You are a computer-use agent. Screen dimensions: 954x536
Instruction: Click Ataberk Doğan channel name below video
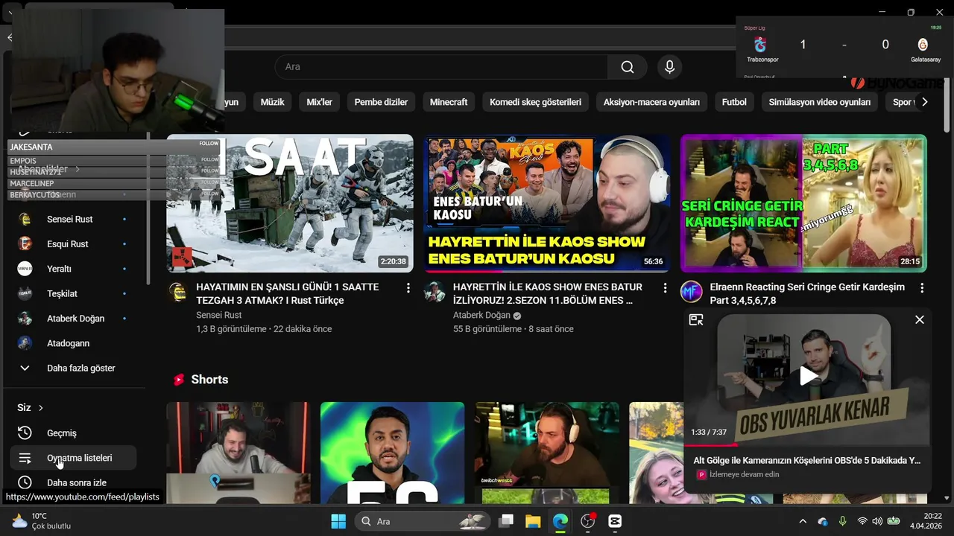point(481,315)
